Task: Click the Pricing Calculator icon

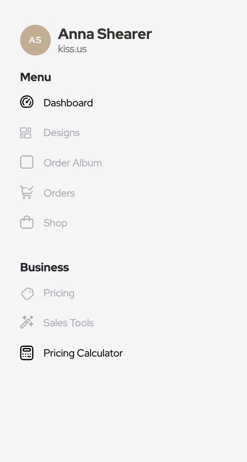Action: point(27,353)
